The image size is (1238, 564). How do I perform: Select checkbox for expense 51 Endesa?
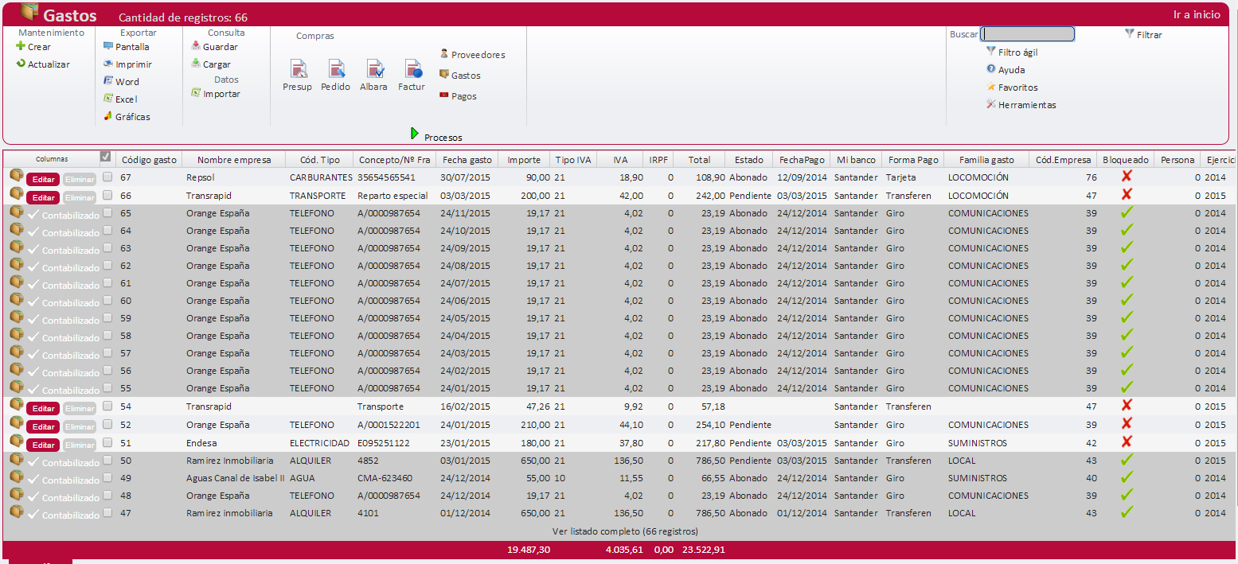(107, 443)
